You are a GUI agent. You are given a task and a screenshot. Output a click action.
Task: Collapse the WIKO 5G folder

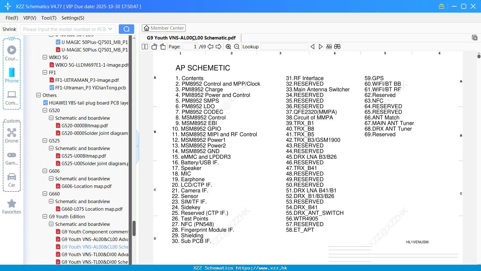point(45,57)
